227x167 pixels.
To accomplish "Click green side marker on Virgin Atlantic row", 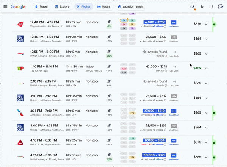I will (x=214, y=24).
